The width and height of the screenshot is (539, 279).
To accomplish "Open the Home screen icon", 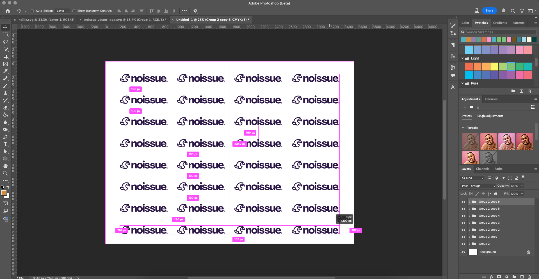I will coord(8,11).
